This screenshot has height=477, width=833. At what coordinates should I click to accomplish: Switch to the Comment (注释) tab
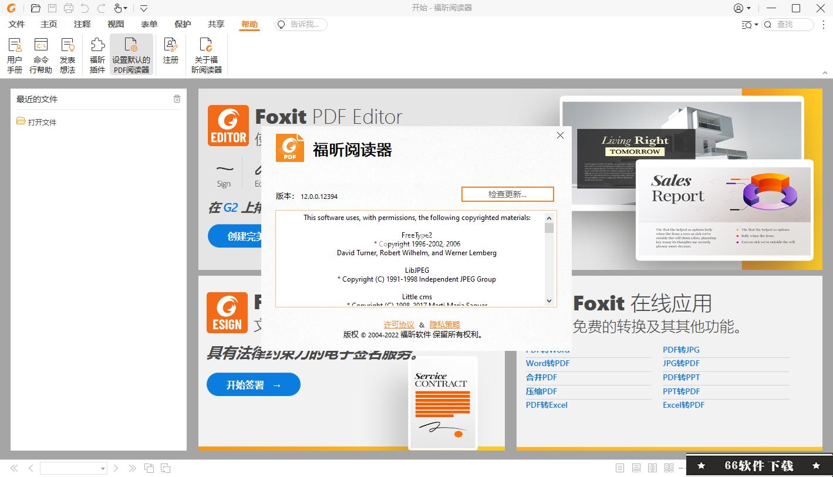coord(82,24)
